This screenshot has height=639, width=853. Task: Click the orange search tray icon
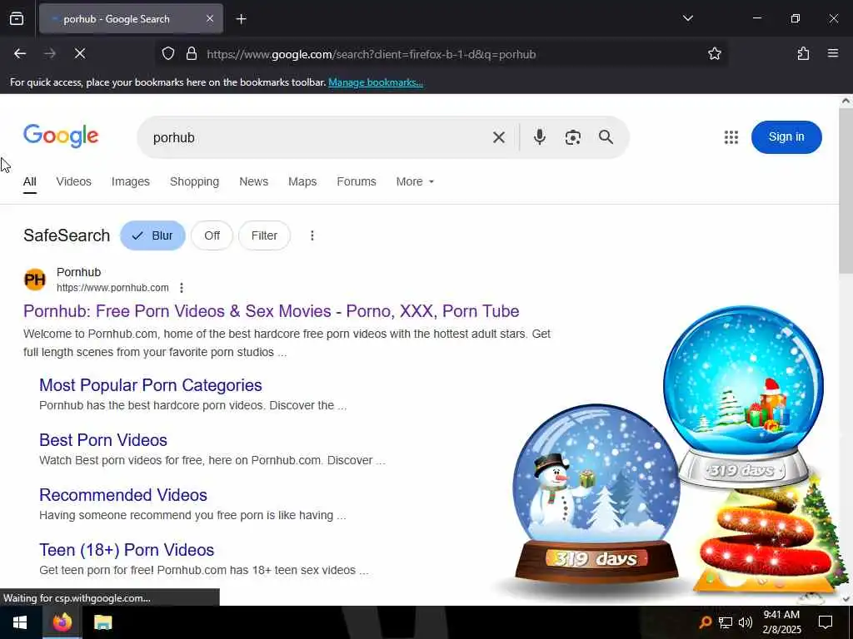click(x=706, y=622)
